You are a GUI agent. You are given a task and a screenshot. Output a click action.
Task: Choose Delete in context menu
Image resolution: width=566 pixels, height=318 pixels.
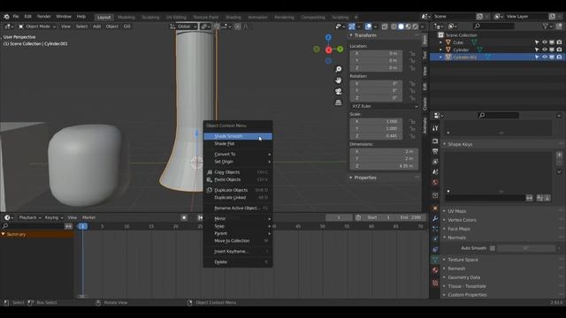click(238, 262)
